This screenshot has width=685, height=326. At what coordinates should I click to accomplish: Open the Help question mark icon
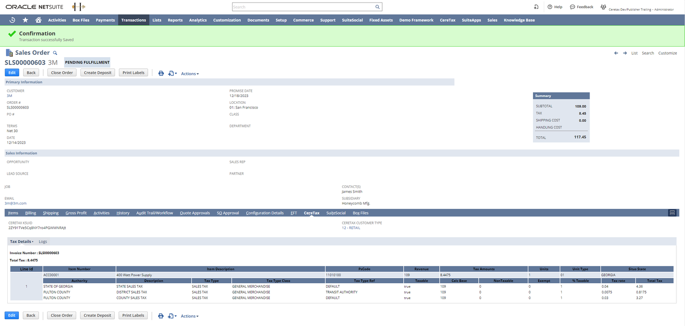coord(550,7)
